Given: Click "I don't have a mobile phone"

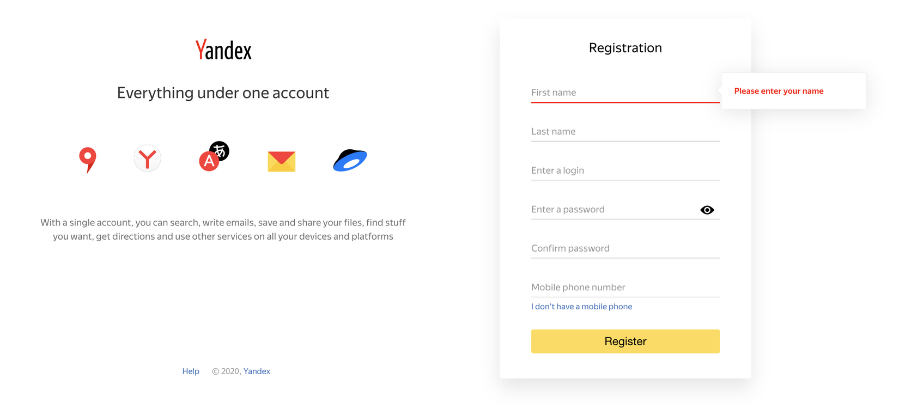Looking at the screenshot, I should 581,307.
